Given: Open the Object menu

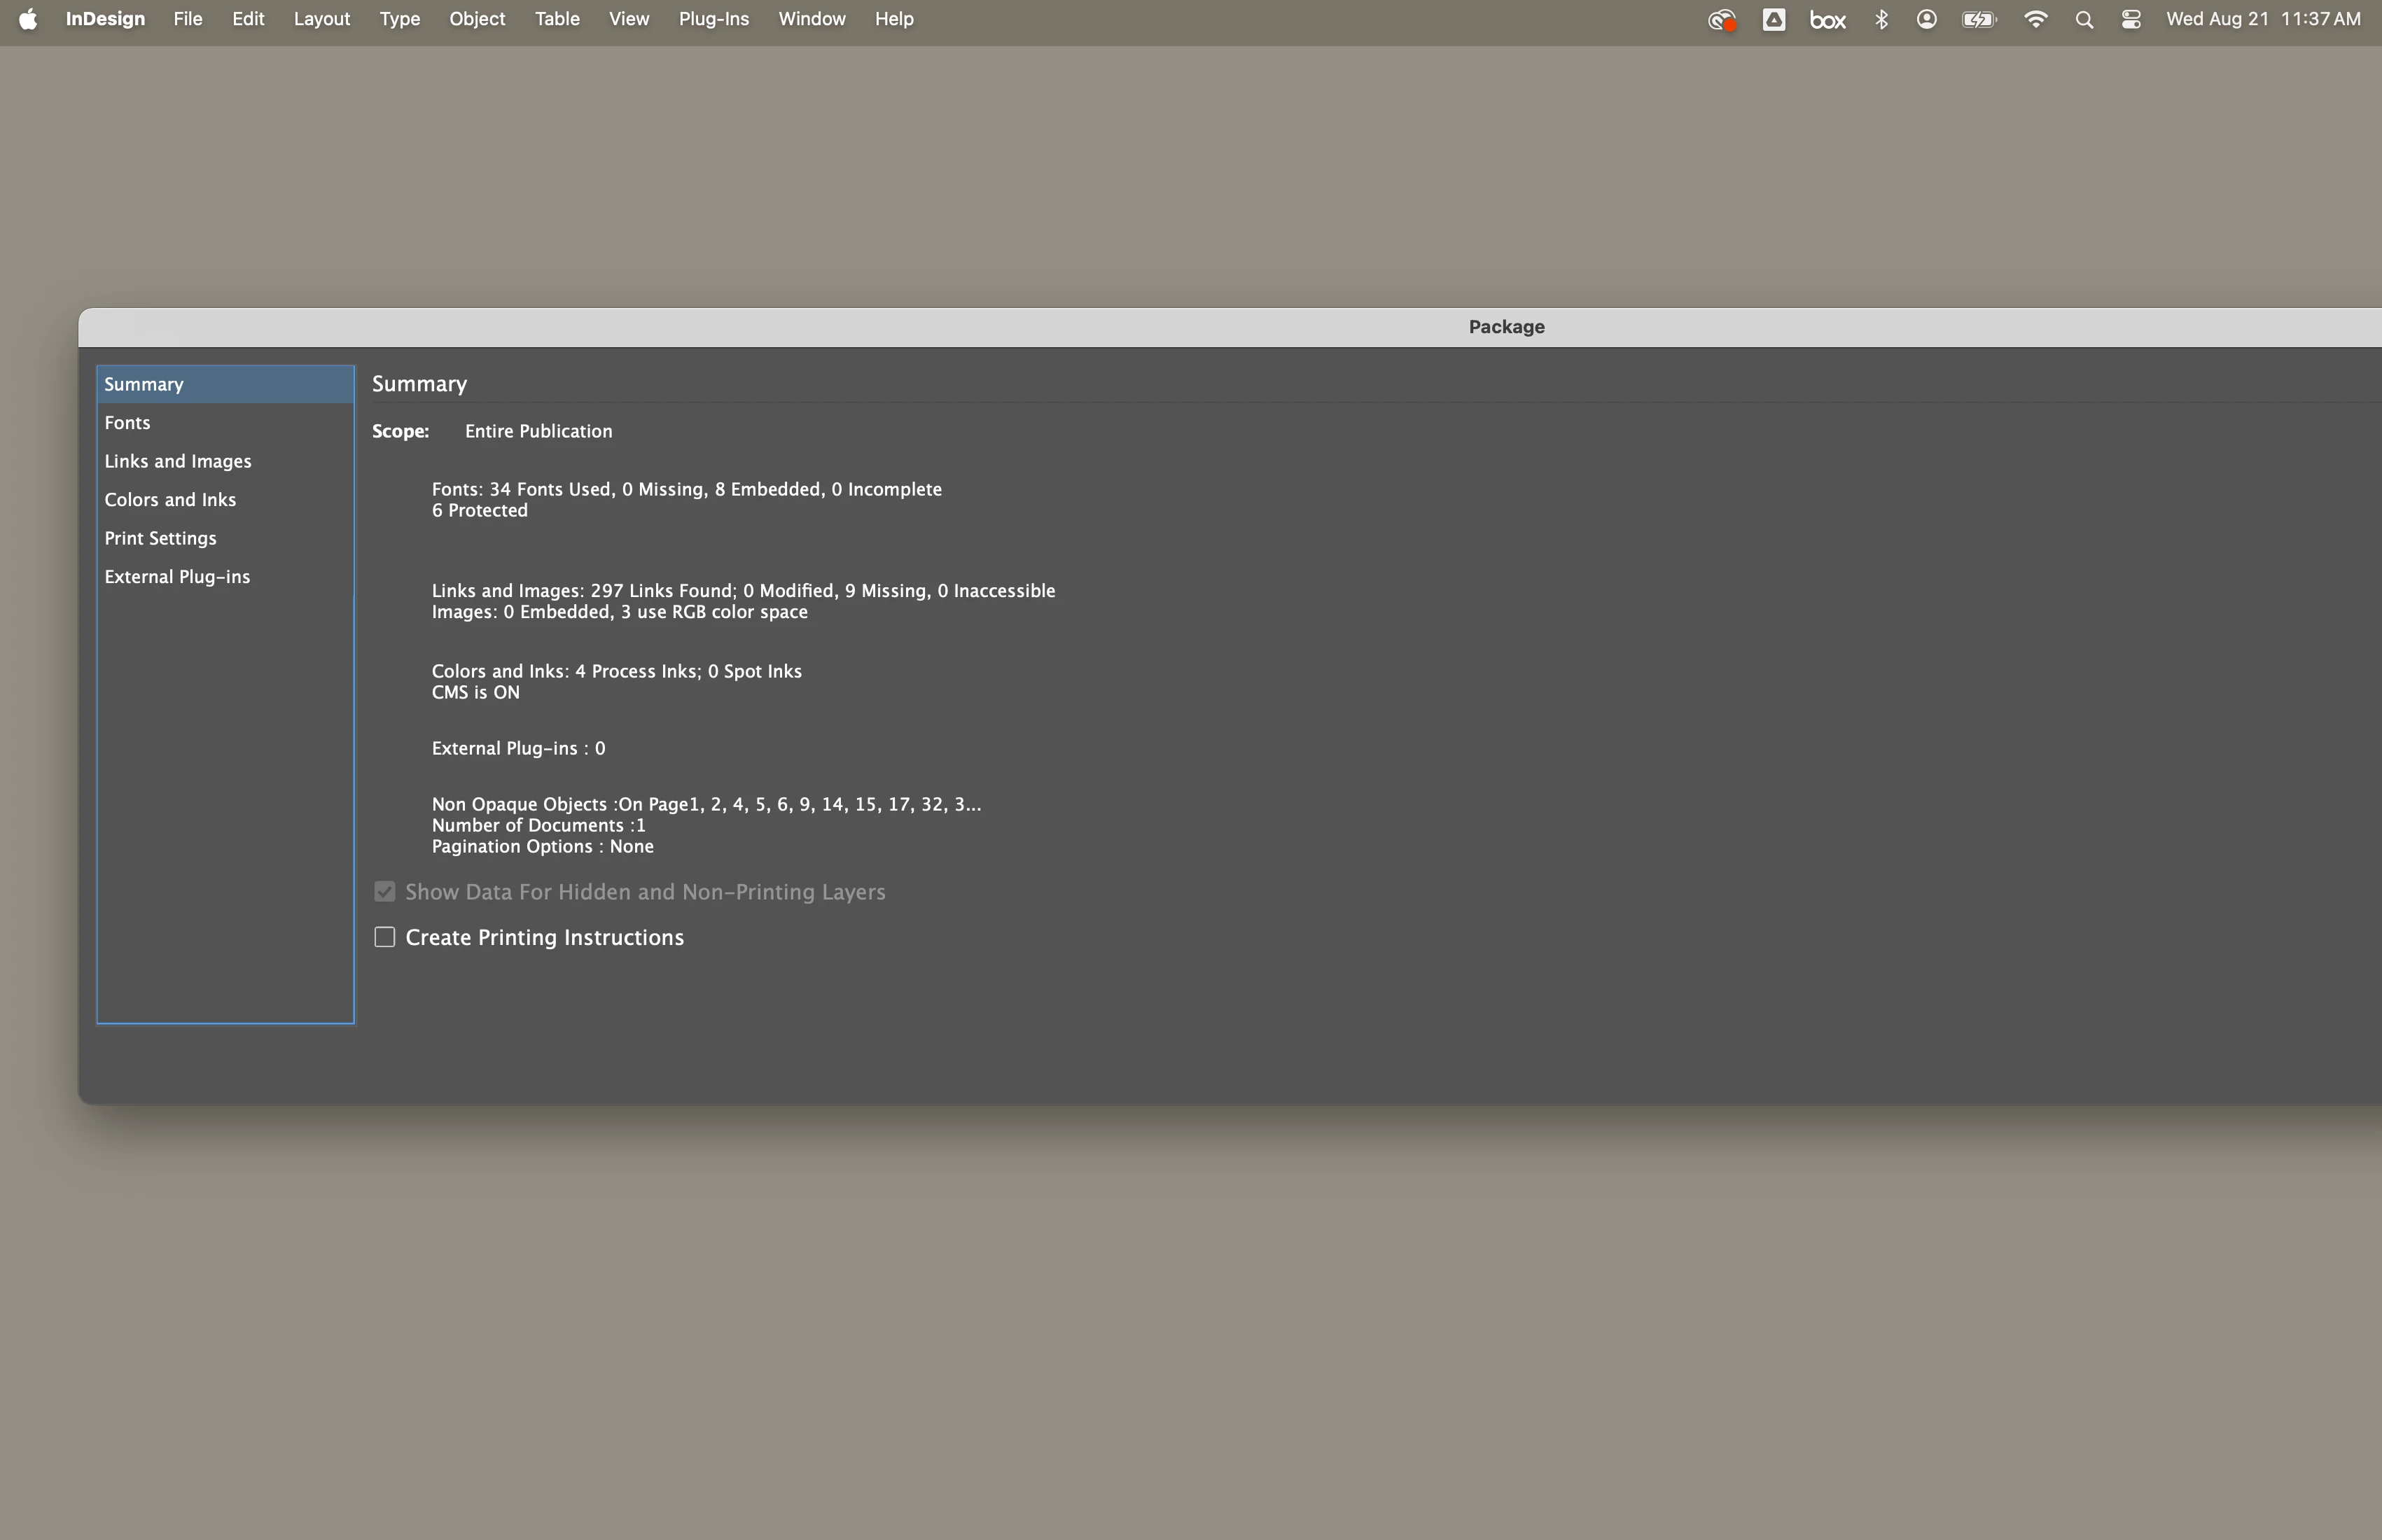Looking at the screenshot, I should pos(477,19).
